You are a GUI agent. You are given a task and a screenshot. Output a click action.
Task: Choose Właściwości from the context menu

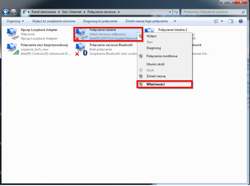click(x=155, y=84)
